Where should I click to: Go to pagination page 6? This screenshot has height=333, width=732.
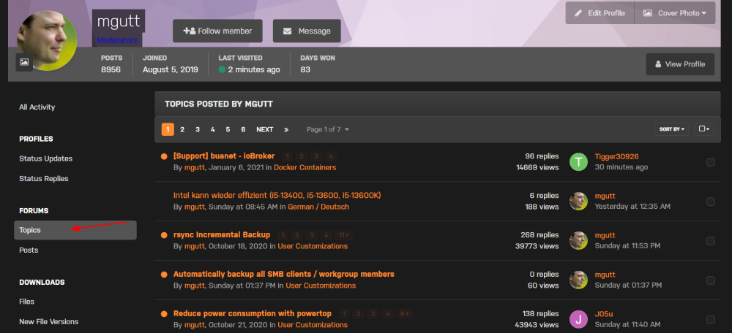(x=243, y=129)
